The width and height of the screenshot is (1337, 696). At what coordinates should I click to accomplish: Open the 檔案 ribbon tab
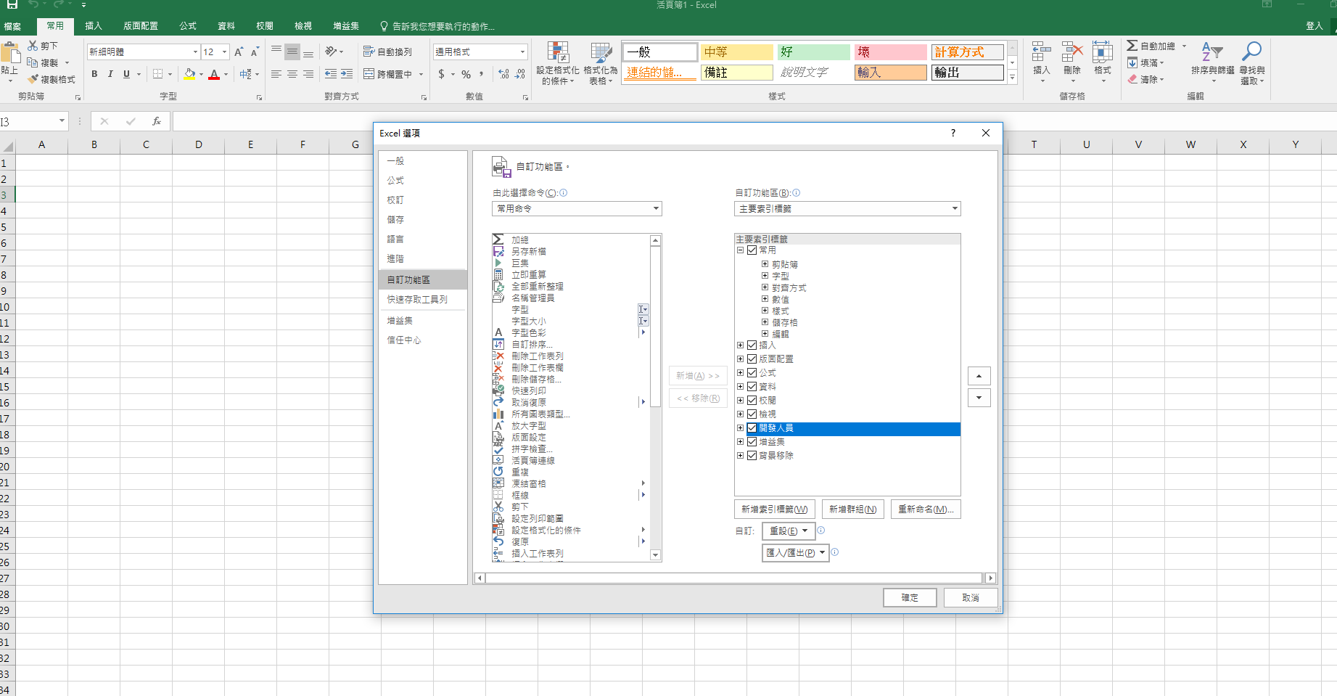coord(13,26)
